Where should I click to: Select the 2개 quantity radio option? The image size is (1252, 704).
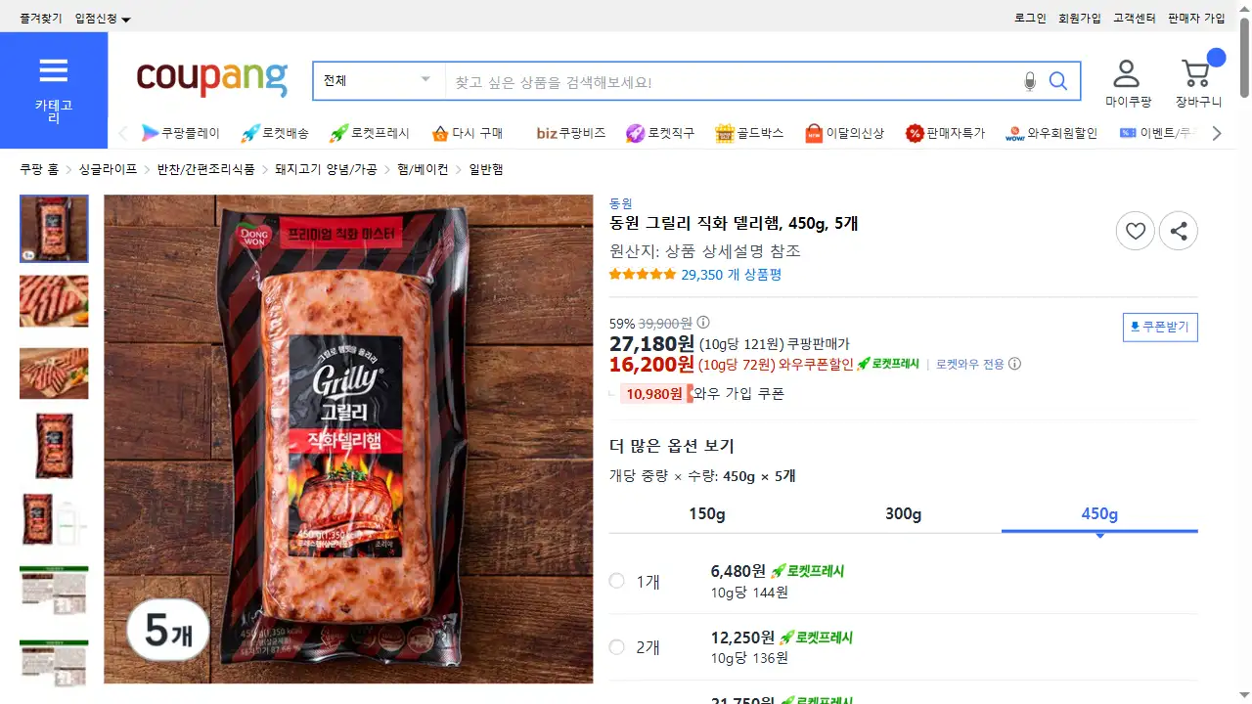[x=616, y=646]
